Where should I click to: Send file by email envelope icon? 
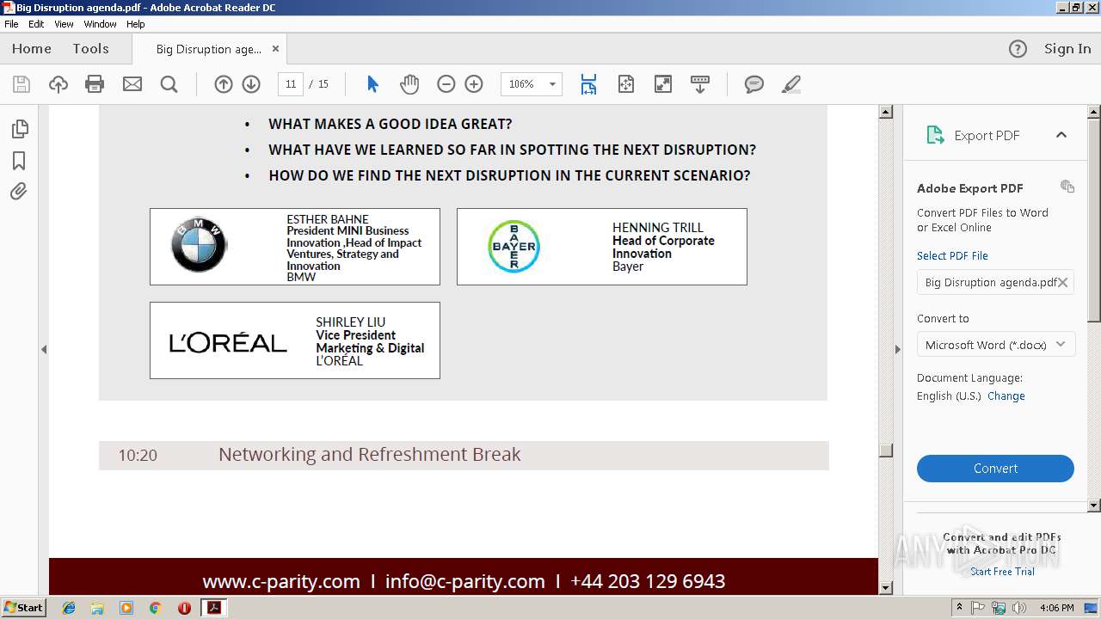(132, 84)
